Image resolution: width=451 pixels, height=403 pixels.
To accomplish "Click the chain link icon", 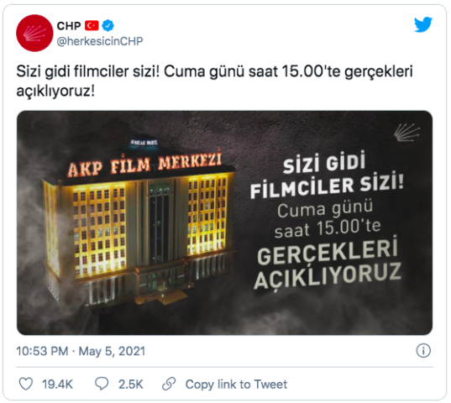I will [x=169, y=384].
